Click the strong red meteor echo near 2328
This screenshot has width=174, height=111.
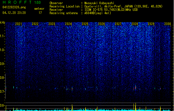coord(136,87)
